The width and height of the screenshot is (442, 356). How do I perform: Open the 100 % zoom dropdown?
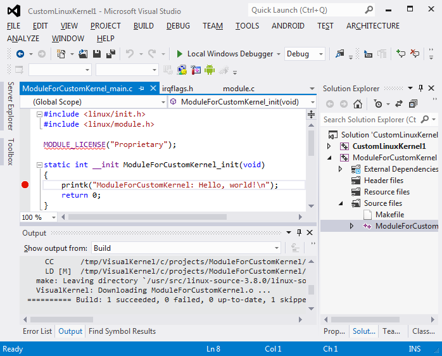[x=54, y=217]
